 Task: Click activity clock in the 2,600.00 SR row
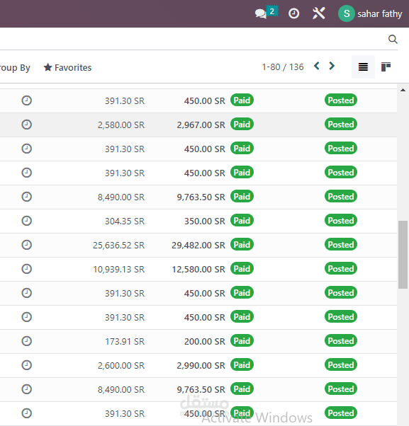point(27,365)
